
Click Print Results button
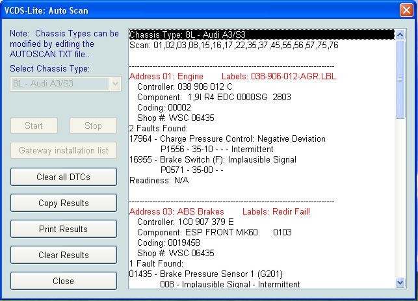64,229
